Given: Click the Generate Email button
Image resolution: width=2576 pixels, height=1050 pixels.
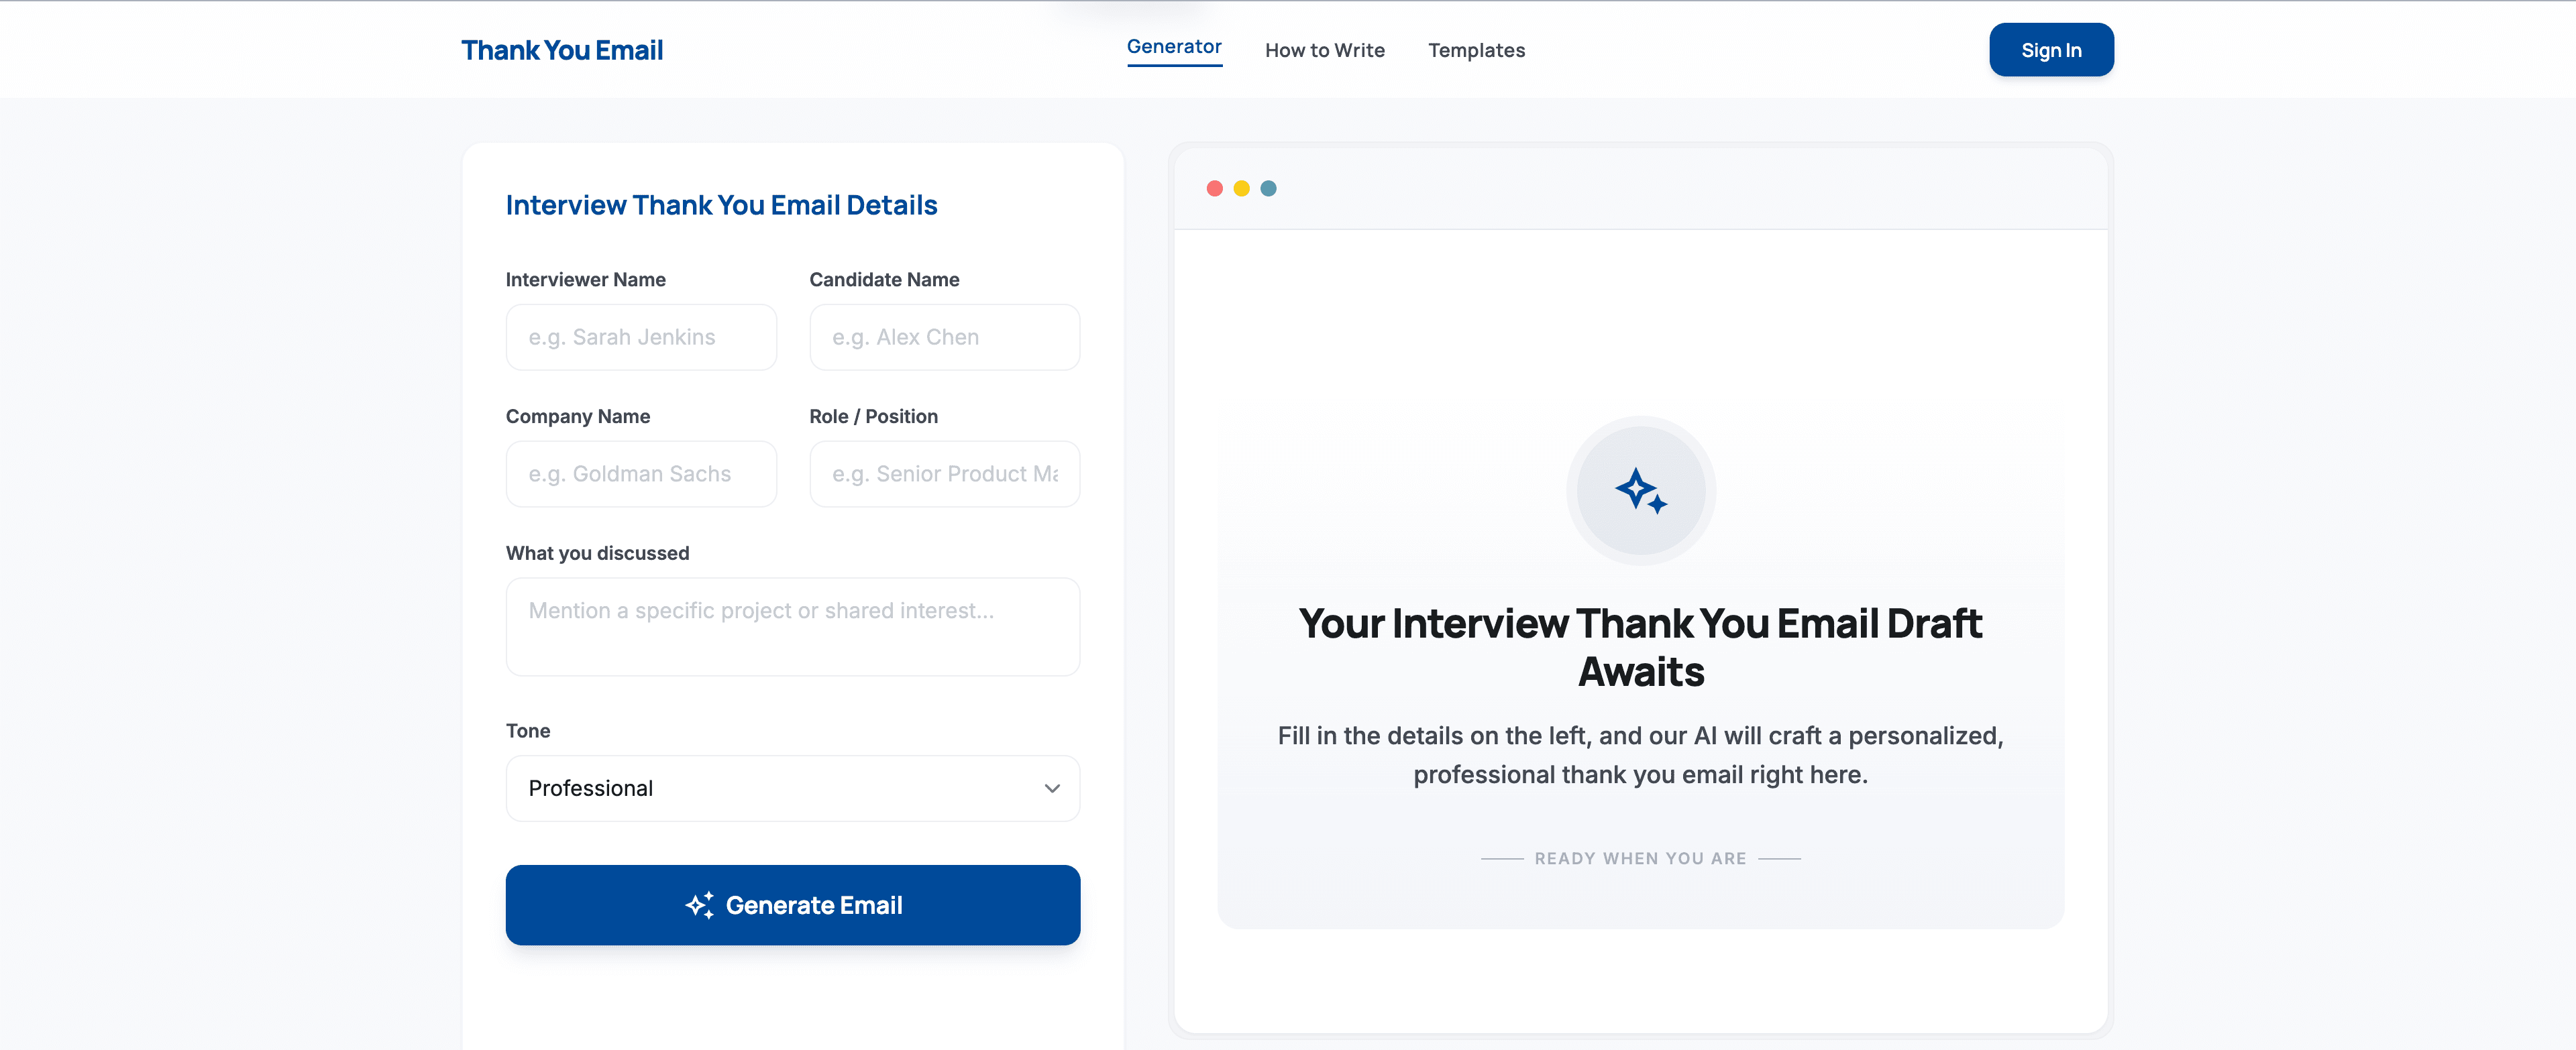Looking at the screenshot, I should [793, 905].
